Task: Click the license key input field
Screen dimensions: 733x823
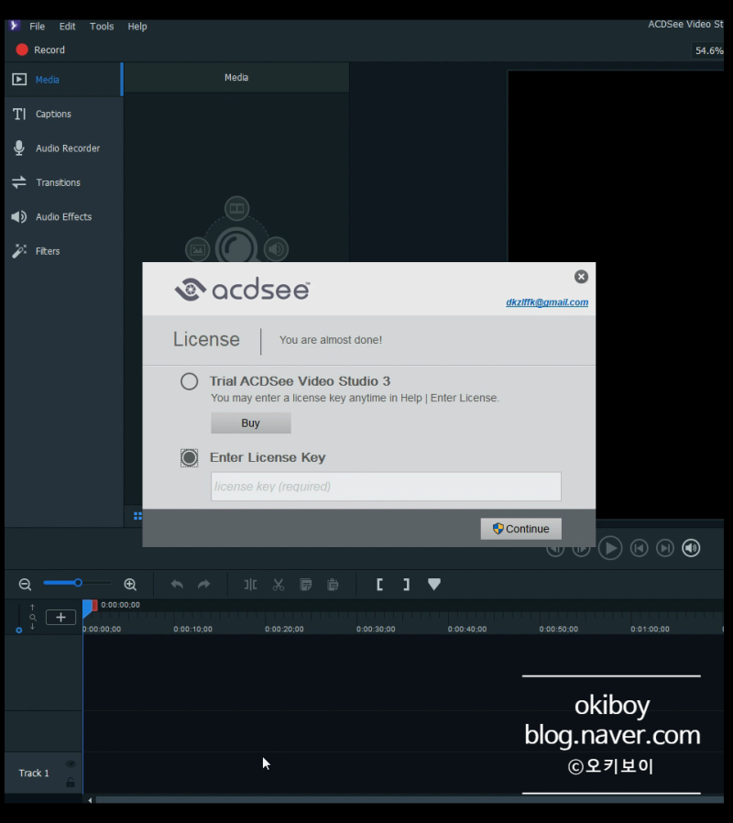Action: (x=386, y=487)
